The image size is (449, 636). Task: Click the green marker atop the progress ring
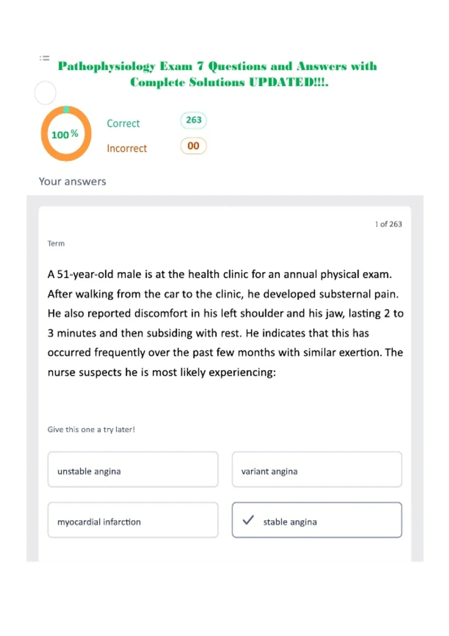[x=66, y=109]
